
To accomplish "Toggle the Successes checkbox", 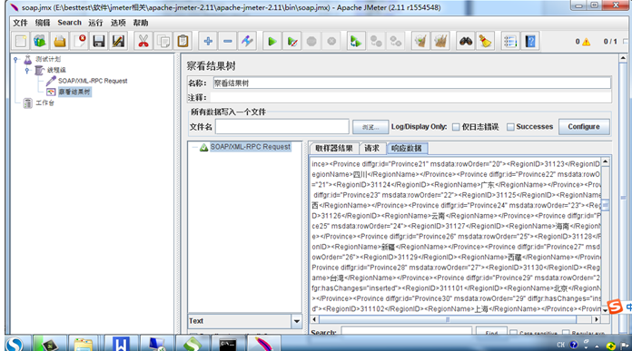I will (510, 127).
